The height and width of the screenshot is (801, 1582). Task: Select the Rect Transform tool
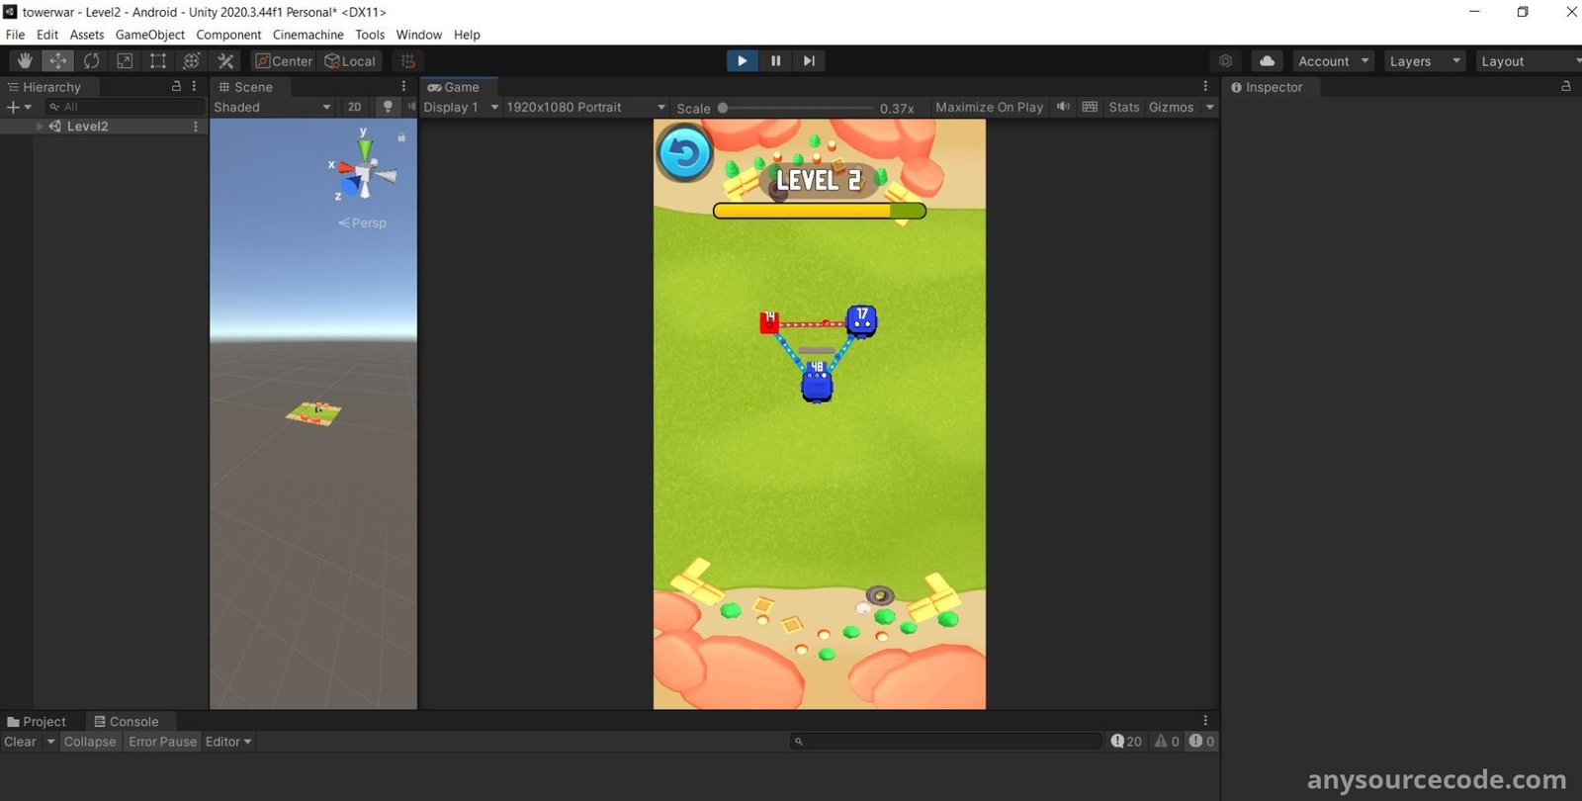tap(158, 61)
